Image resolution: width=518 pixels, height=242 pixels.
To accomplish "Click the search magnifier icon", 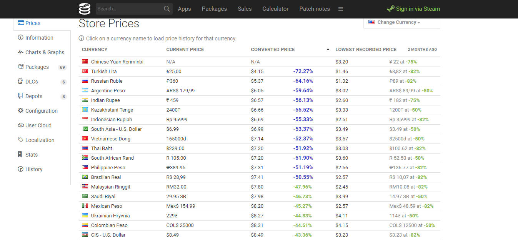I will pos(167,8).
